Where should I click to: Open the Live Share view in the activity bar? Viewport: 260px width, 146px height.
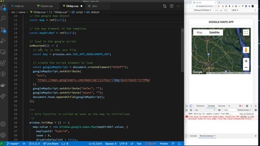coord(3,96)
